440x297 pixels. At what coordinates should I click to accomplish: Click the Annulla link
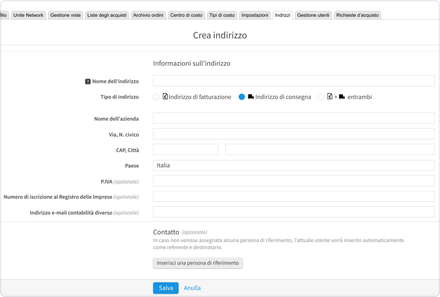tap(192, 288)
